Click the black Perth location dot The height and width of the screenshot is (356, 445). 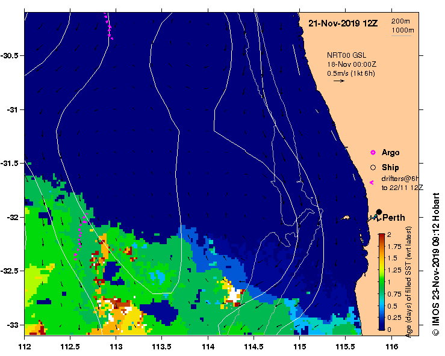379,212
